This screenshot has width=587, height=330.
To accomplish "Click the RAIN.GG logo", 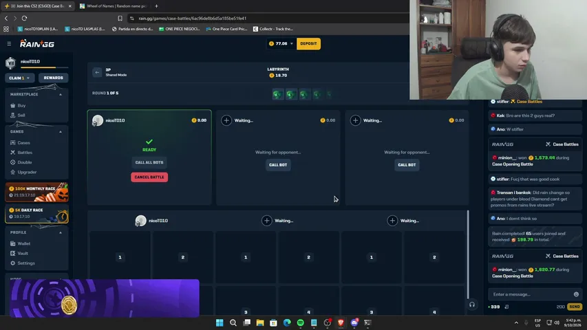I will tap(37, 44).
